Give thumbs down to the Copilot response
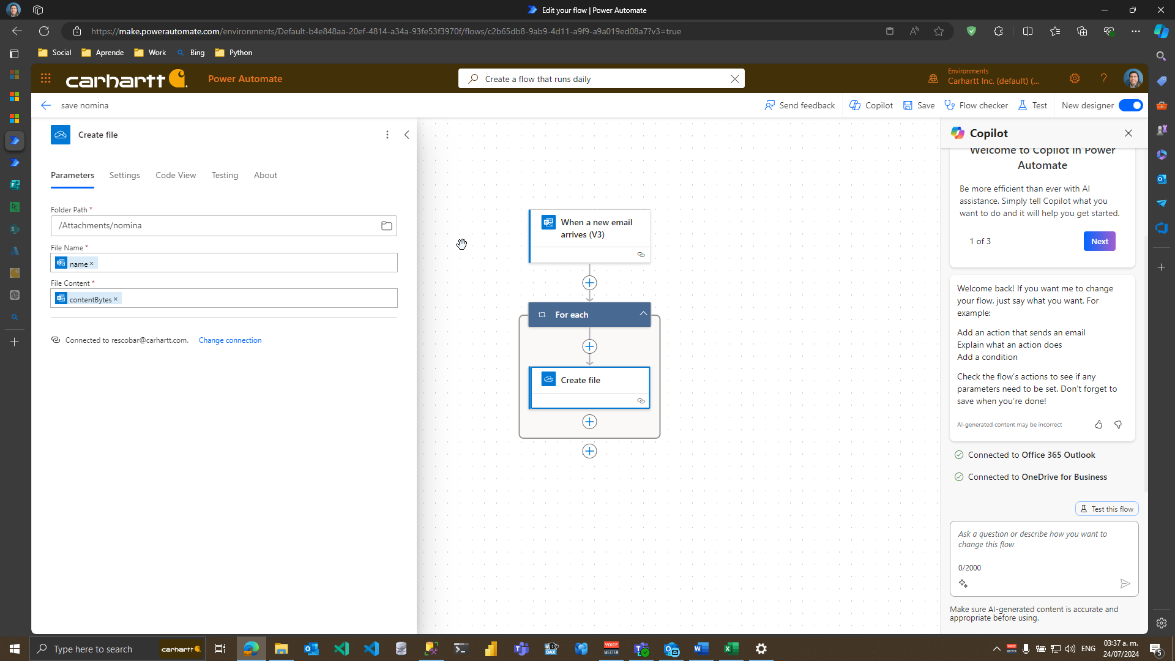The width and height of the screenshot is (1175, 661). (x=1118, y=424)
